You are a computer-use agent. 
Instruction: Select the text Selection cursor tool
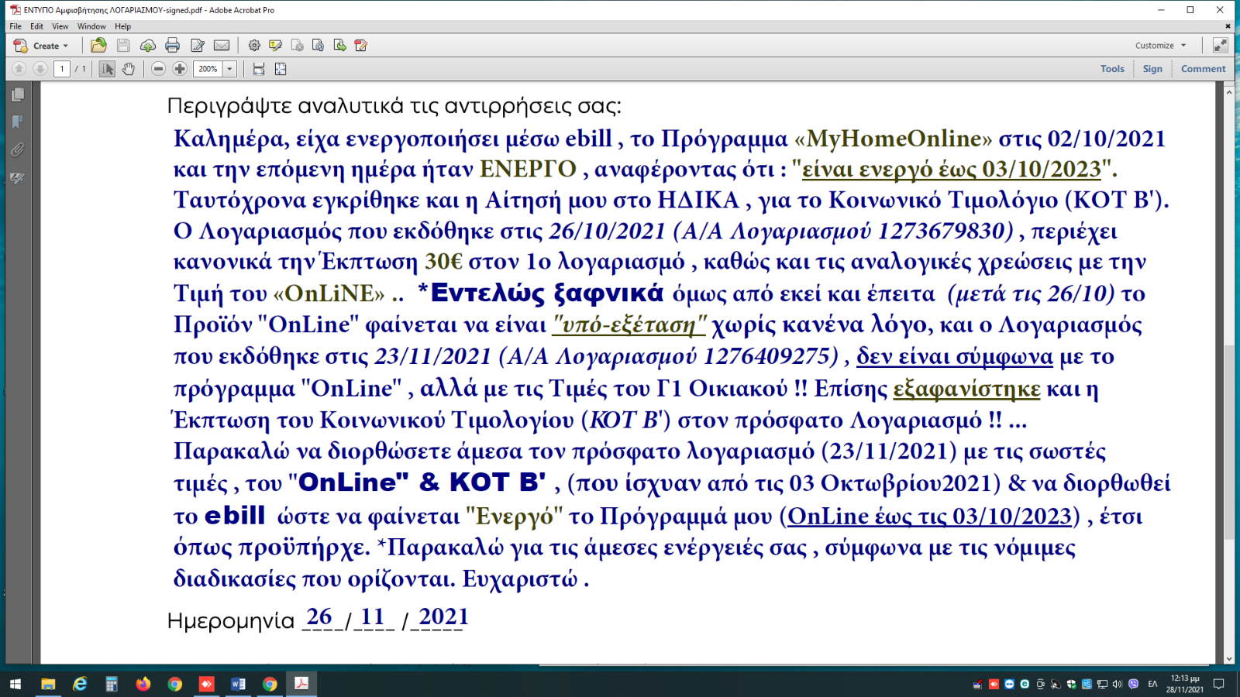(x=107, y=69)
